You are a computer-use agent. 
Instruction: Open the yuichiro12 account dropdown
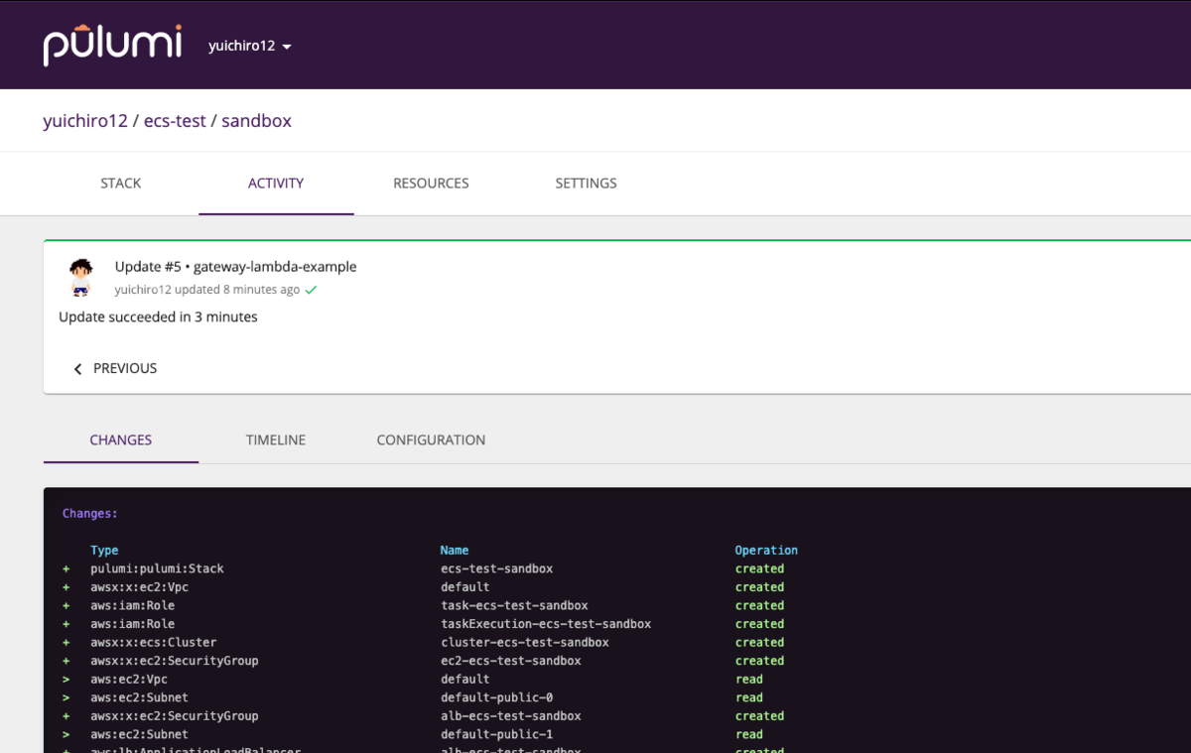tap(250, 46)
